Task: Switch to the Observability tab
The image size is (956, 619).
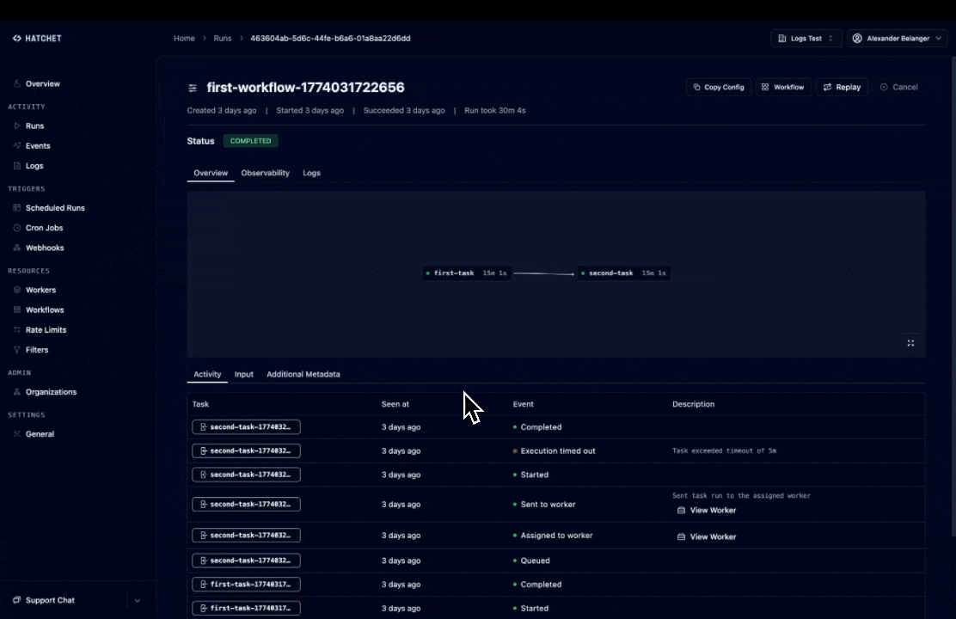Action: pos(265,173)
